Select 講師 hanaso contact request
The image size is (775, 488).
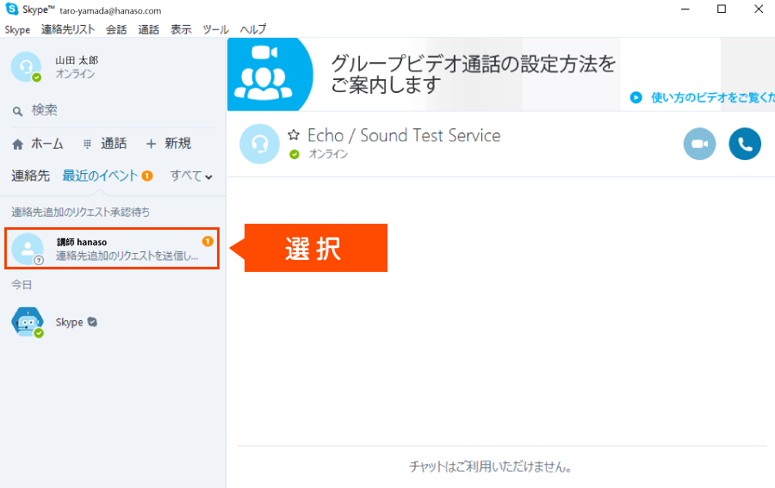pyautogui.click(x=112, y=249)
